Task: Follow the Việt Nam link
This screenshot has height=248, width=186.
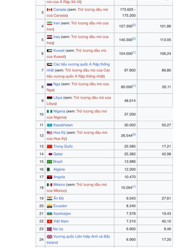Action: [x=61, y=221]
